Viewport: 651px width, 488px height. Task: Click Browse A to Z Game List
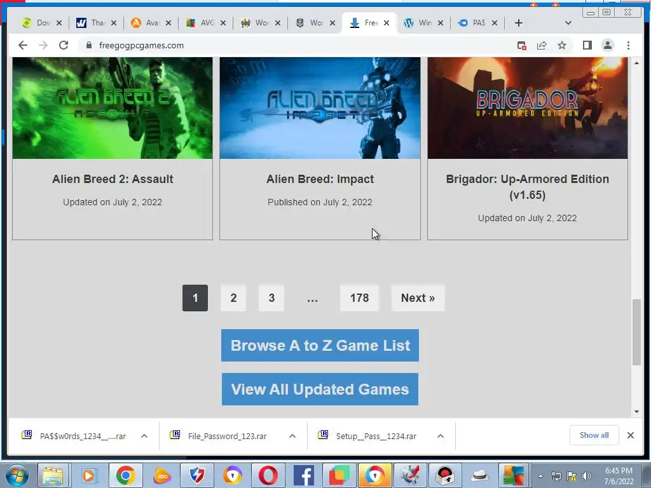click(x=320, y=345)
